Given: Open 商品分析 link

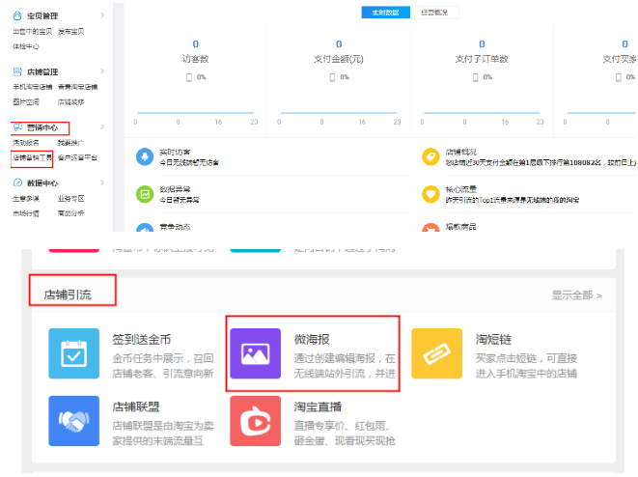Looking at the screenshot, I should tap(70, 213).
